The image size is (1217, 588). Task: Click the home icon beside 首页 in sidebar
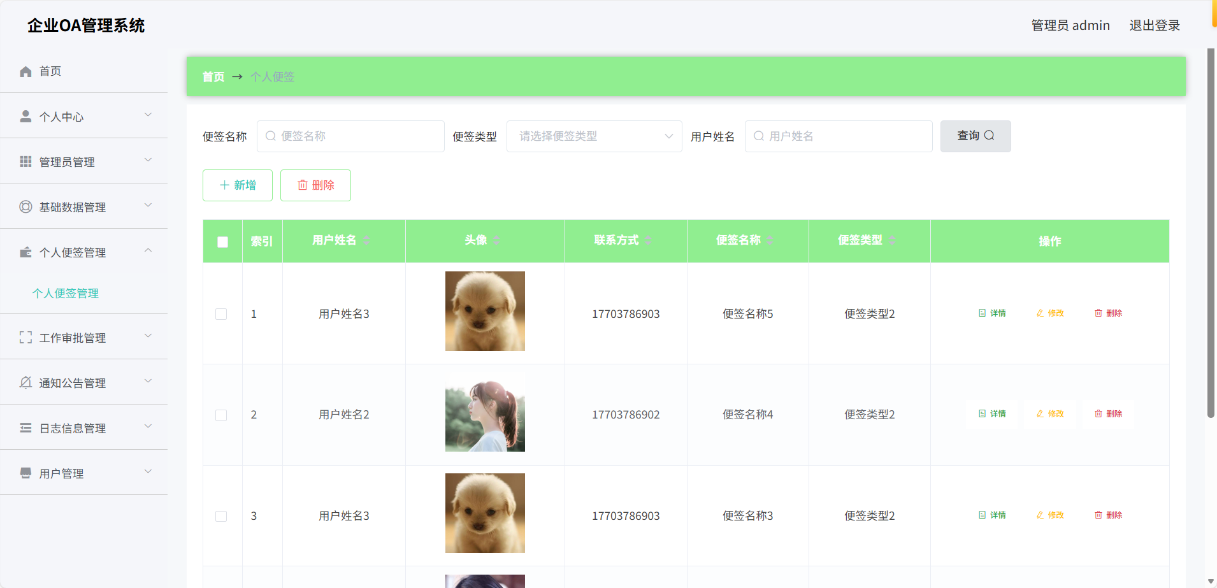tap(25, 71)
